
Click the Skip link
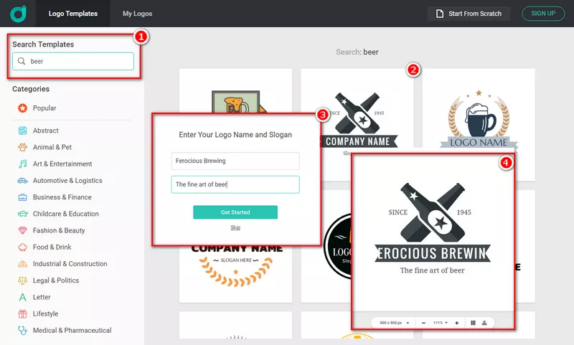pyautogui.click(x=235, y=227)
